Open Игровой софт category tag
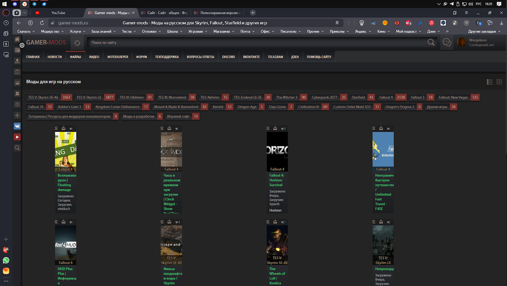The height and width of the screenshot is (286, 507). [182, 116]
